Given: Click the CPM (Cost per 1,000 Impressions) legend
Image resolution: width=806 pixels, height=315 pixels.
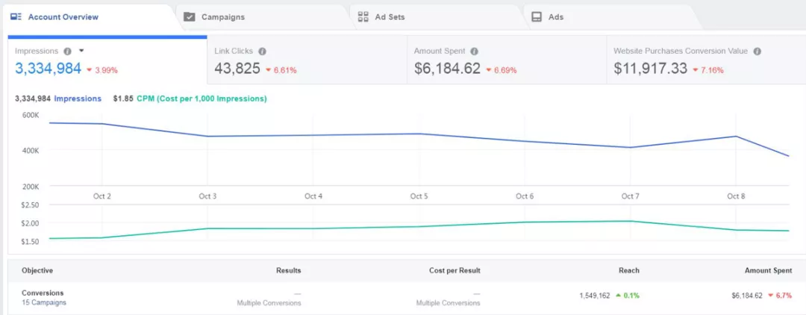Looking at the screenshot, I should 202,99.
